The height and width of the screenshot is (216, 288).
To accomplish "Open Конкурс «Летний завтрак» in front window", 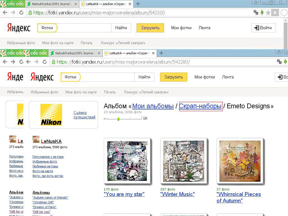I will (146, 92).
